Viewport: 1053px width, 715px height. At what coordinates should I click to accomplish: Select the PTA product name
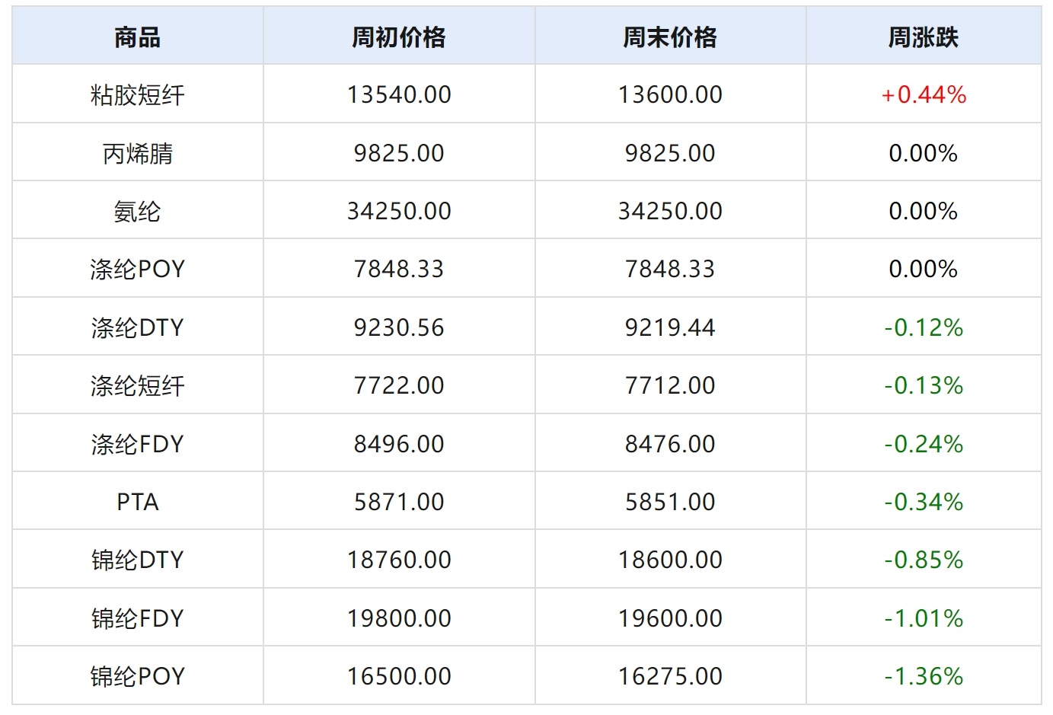coord(137,502)
